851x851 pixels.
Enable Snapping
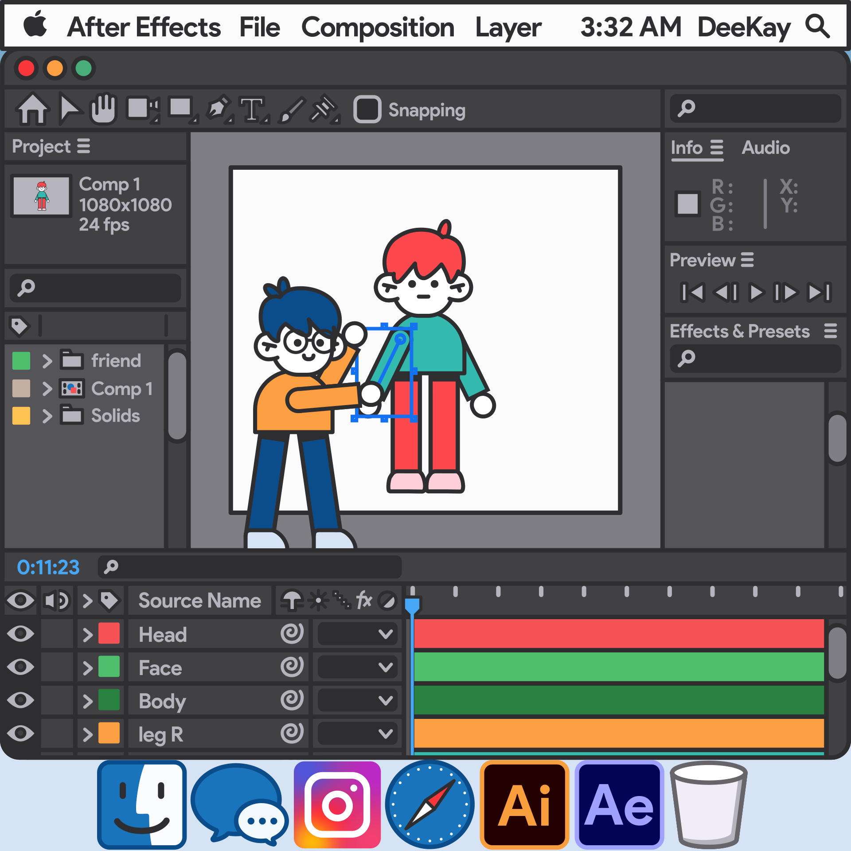coord(368,109)
